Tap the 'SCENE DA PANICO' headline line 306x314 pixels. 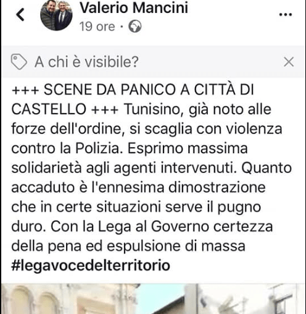133,90
